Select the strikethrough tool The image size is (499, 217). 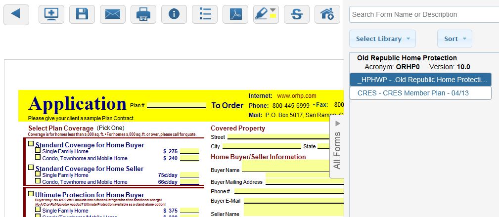click(x=297, y=14)
